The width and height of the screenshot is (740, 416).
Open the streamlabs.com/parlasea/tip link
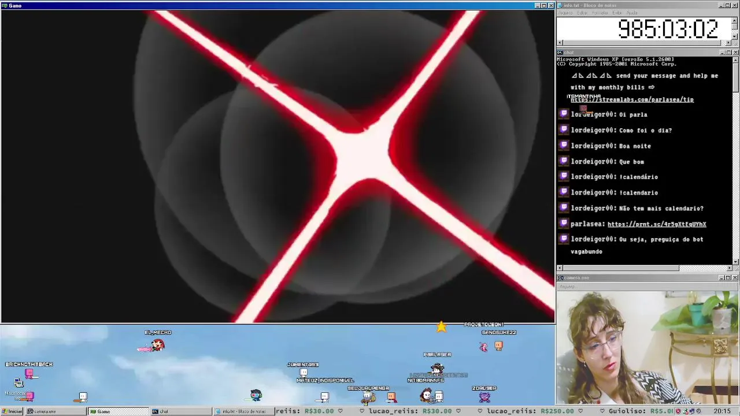(x=632, y=99)
